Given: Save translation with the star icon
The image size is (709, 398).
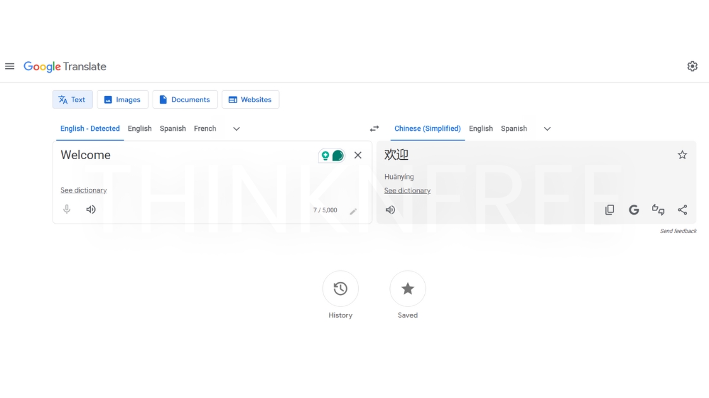Looking at the screenshot, I should 682,155.
